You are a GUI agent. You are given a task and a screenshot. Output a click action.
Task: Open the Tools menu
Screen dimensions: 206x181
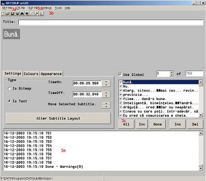[x=58, y=8]
